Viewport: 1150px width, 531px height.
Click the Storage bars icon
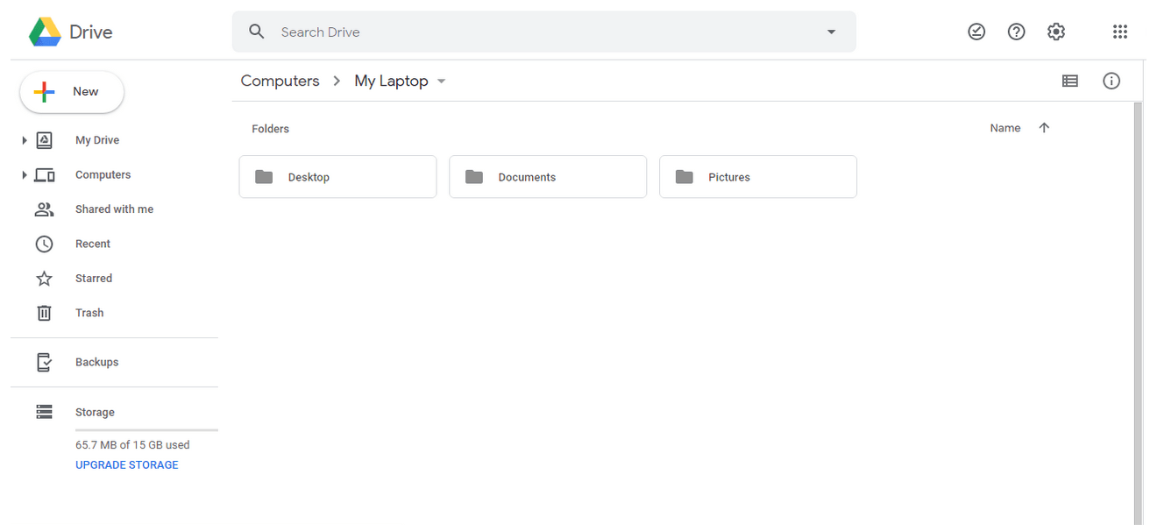pos(44,412)
